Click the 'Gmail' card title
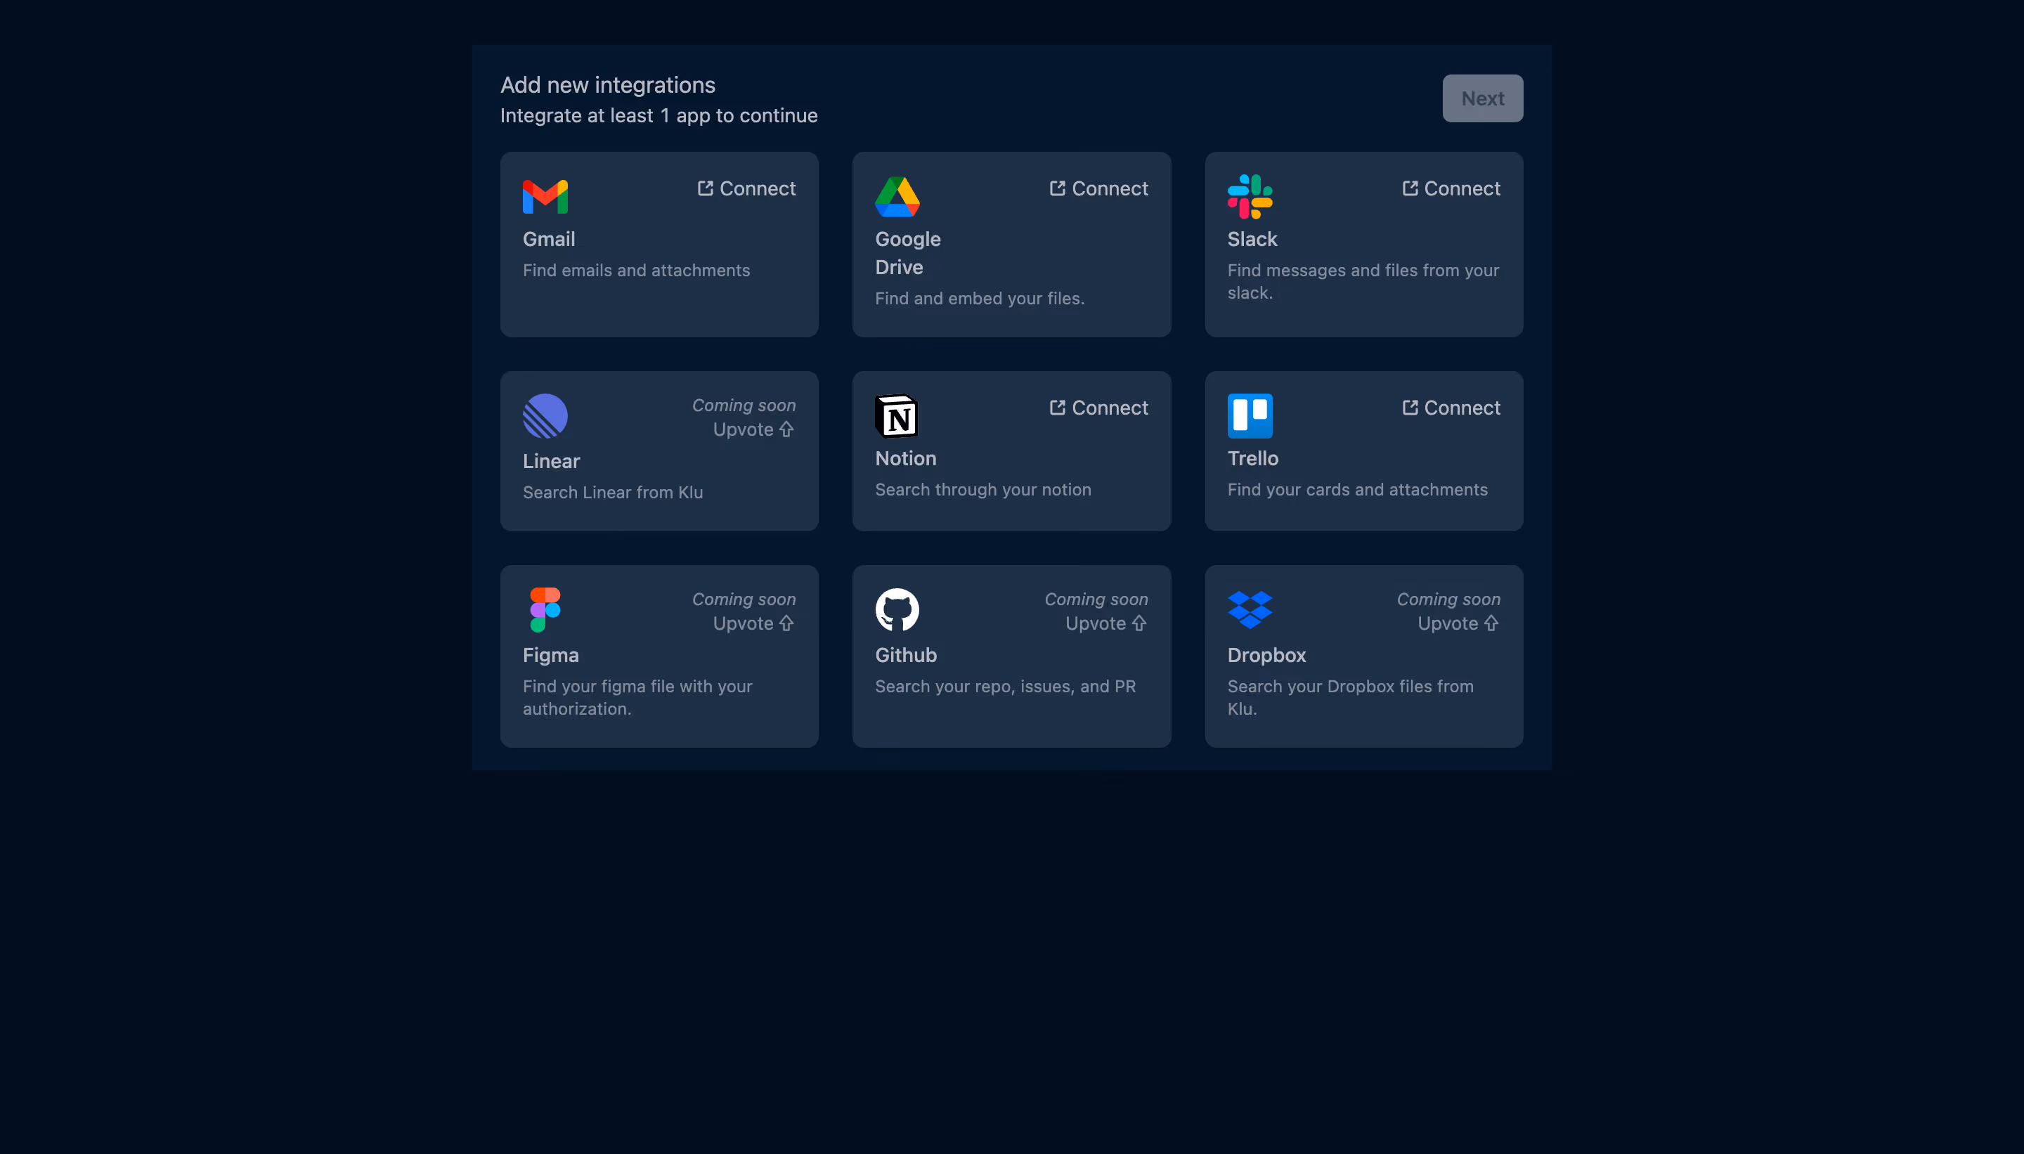Viewport: 2024px width, 1154px height. tap(548, 240)
